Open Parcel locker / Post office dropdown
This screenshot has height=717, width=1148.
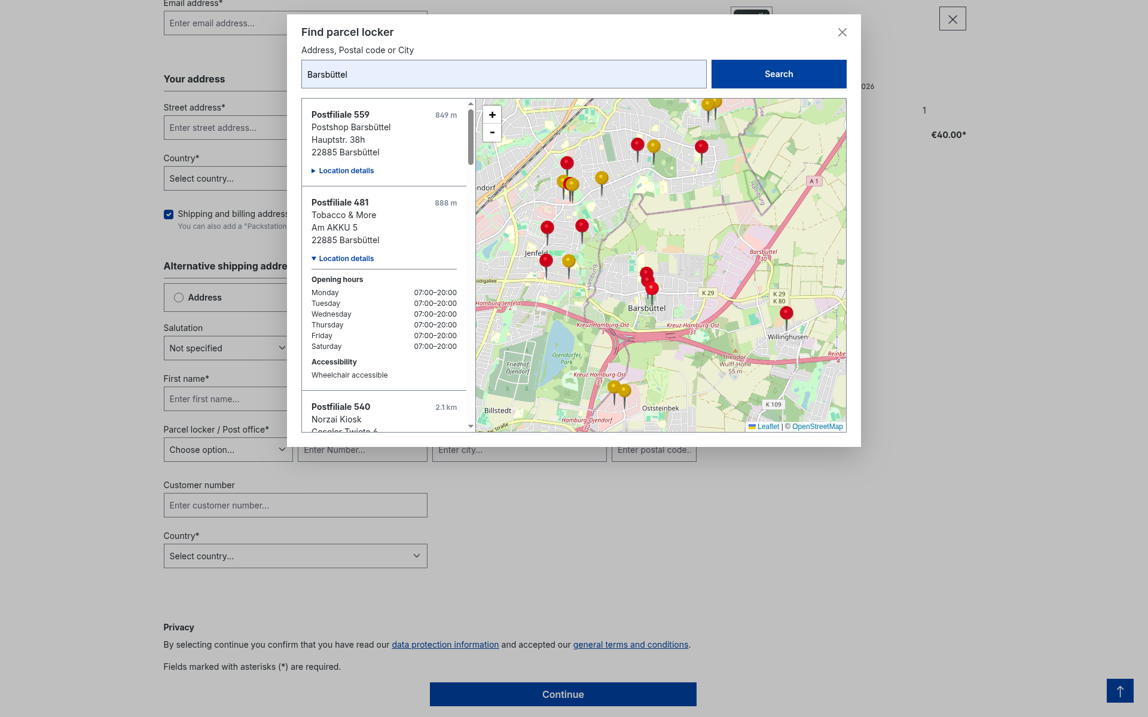228,450
